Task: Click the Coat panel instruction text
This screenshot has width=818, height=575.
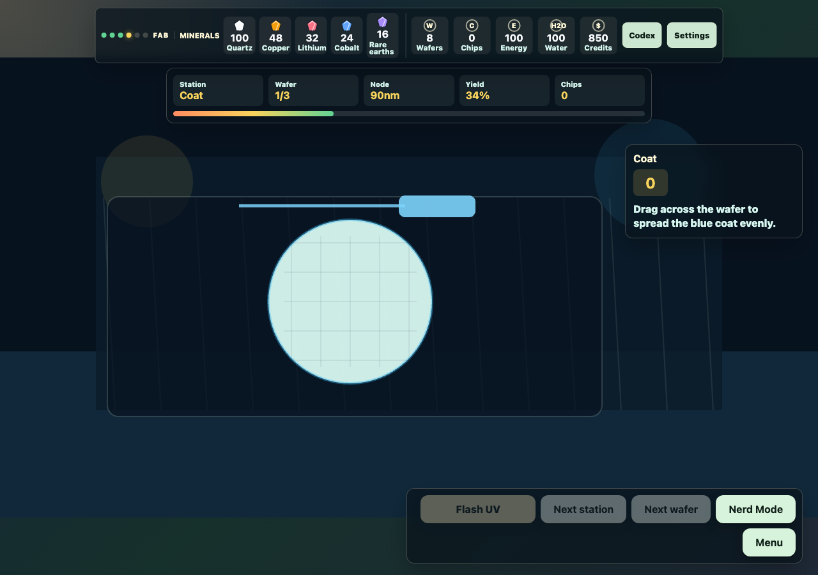Action: pyautogui.click(x=704, y=216)
